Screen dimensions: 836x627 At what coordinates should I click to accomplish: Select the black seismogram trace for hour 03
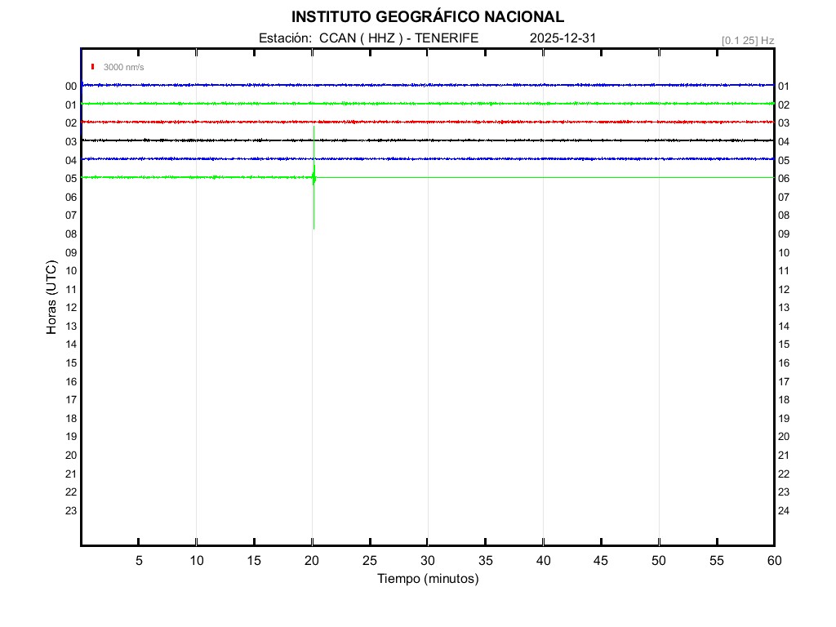coord(425,140)
